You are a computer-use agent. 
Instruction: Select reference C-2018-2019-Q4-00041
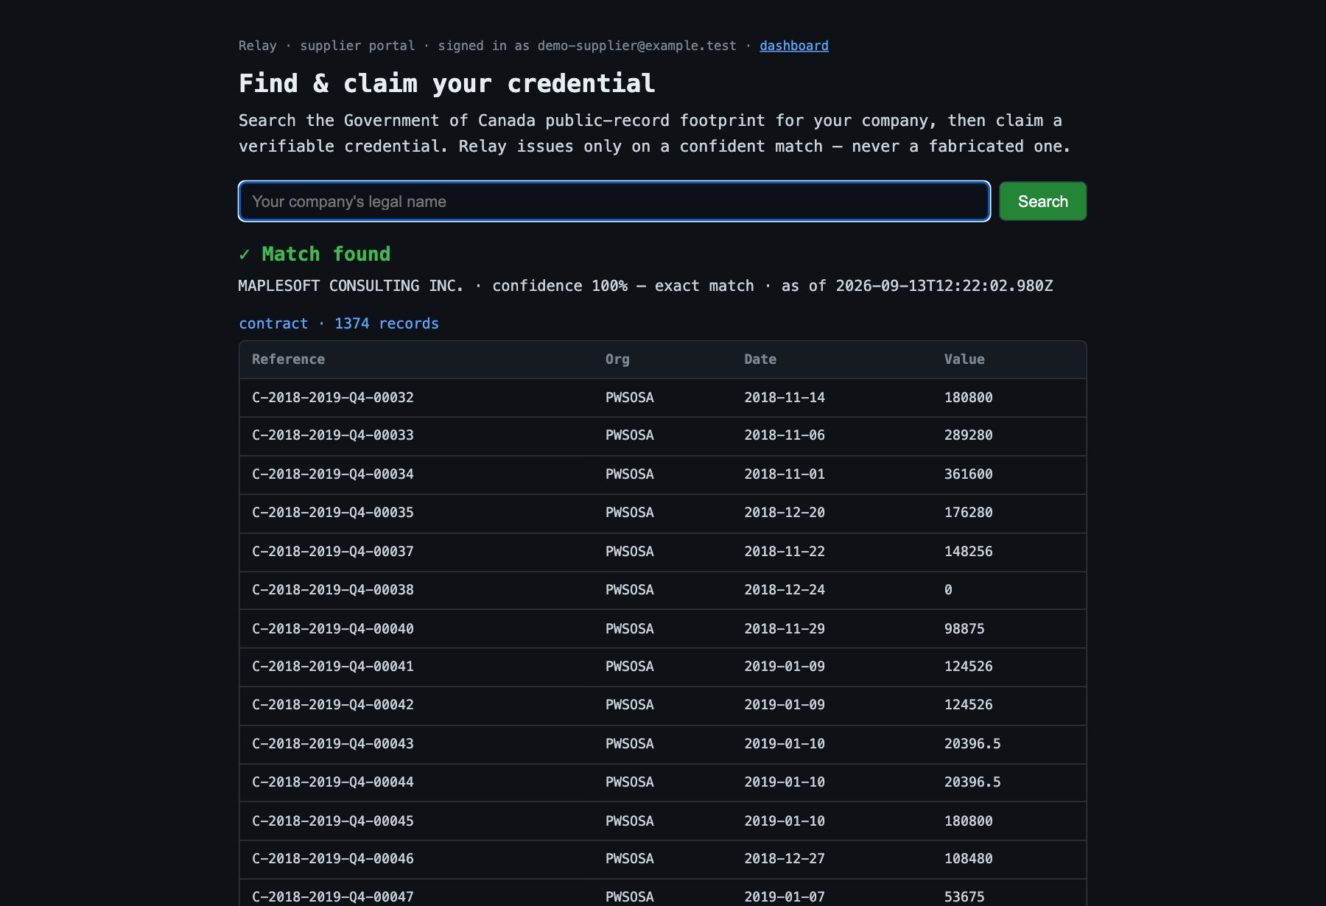tap(333, 667)
